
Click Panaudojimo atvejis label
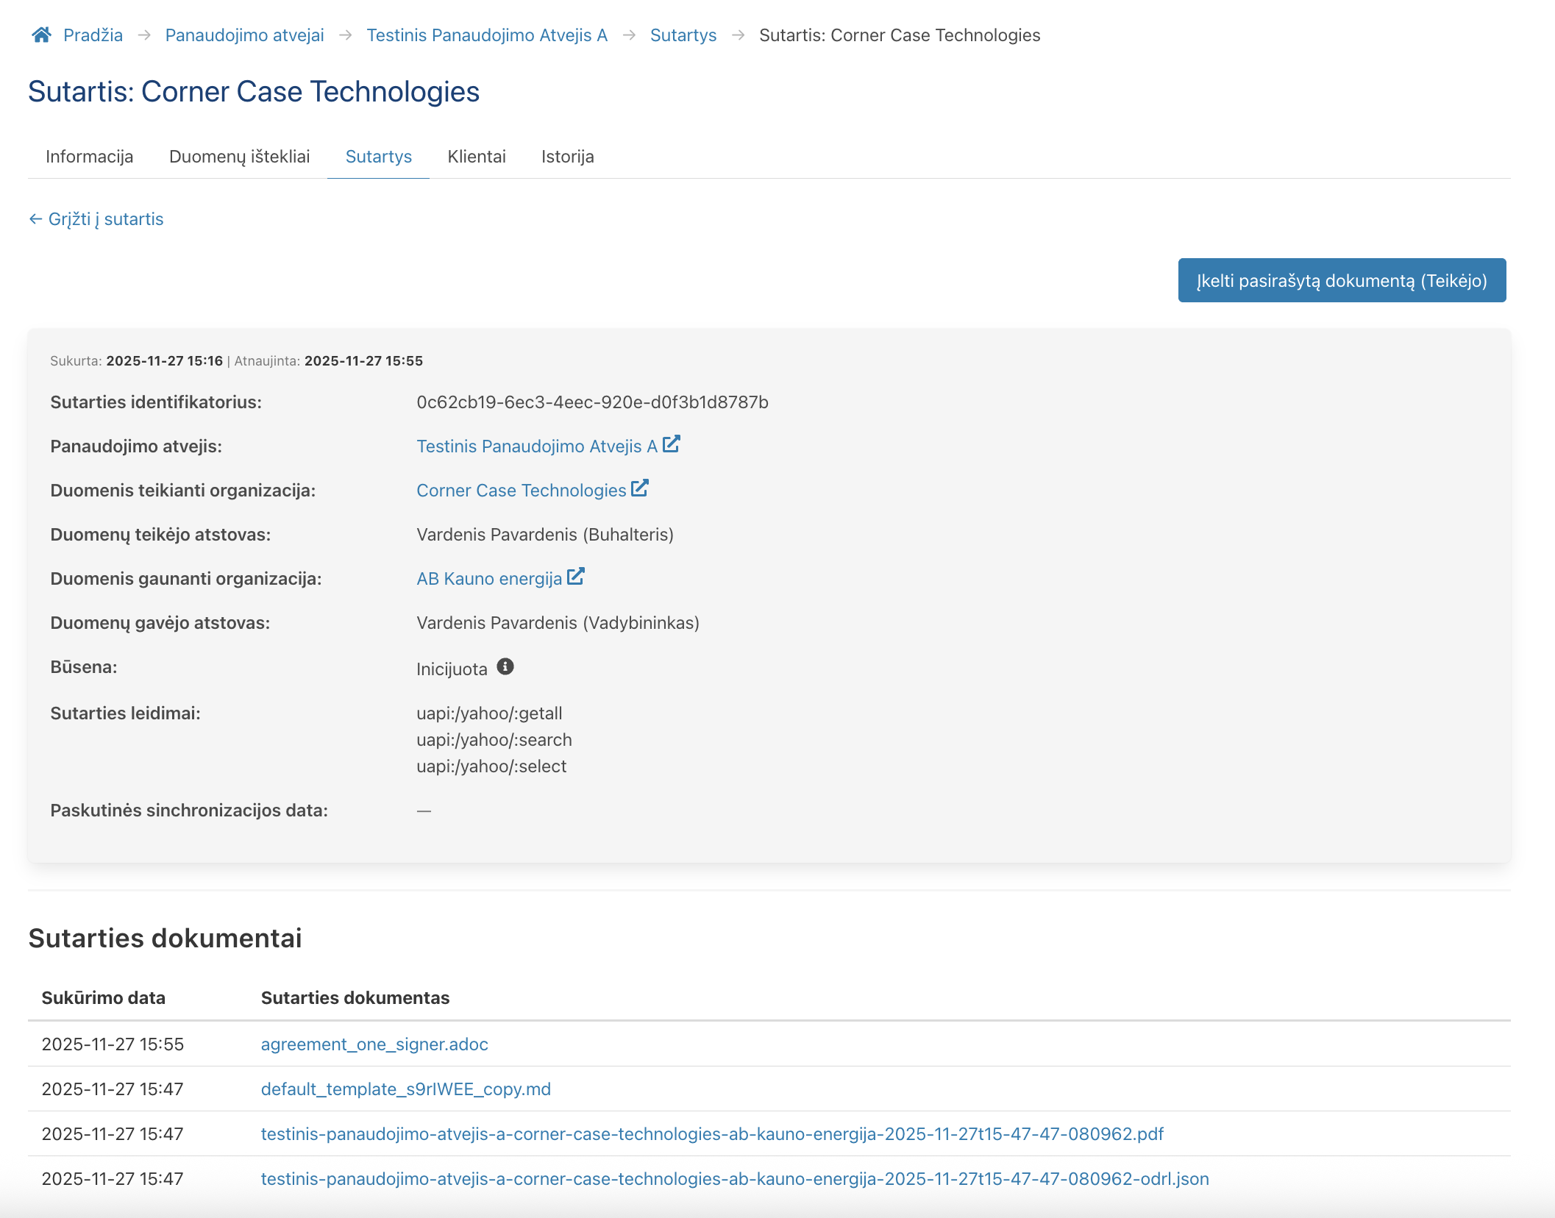pyautogui.click(x=136, y=446)
